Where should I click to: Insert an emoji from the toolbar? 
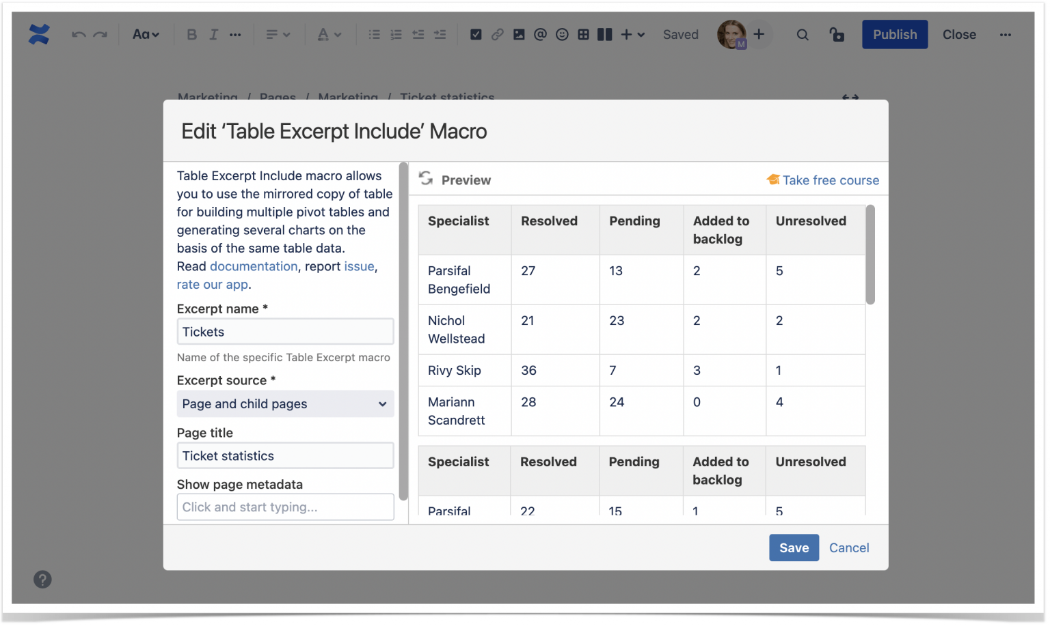pos(562,34)
